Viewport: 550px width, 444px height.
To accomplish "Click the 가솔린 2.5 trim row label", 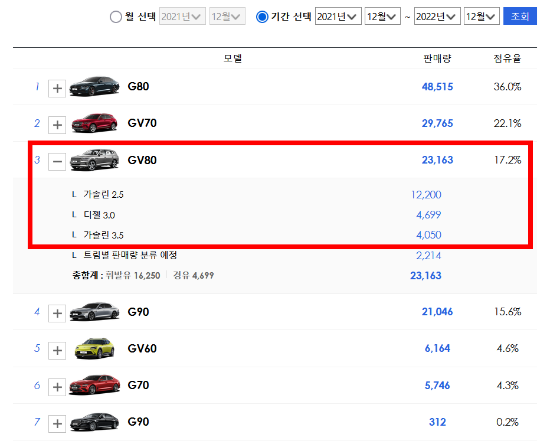I will coord(103,194).
